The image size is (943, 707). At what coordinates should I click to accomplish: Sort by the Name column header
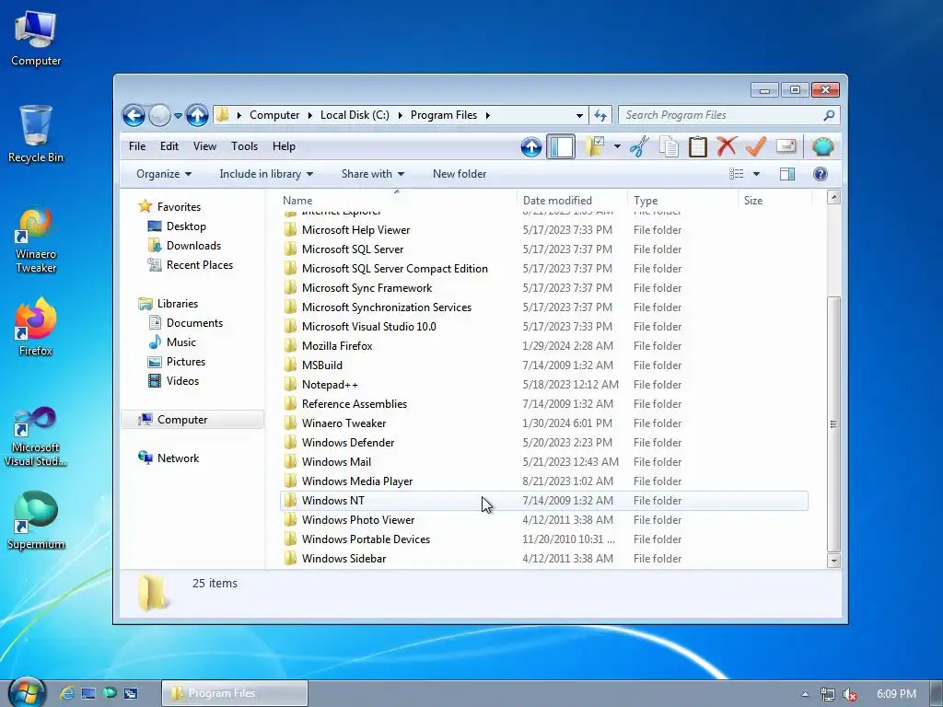tap(397, 200)
